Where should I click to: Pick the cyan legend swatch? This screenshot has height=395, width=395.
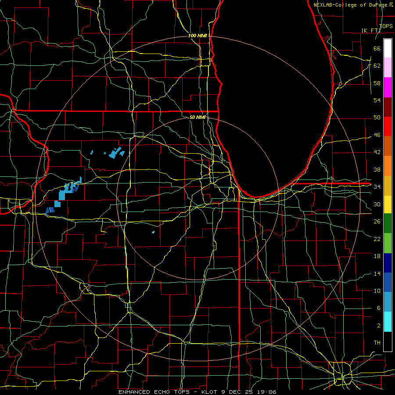point(388,322)
